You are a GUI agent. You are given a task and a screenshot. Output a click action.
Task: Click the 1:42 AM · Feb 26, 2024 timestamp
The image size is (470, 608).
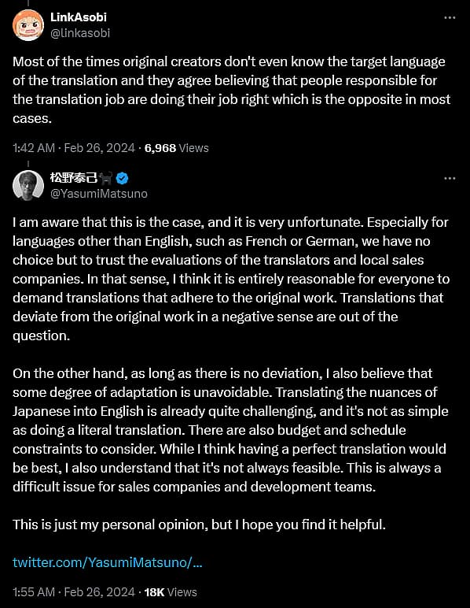74,148
